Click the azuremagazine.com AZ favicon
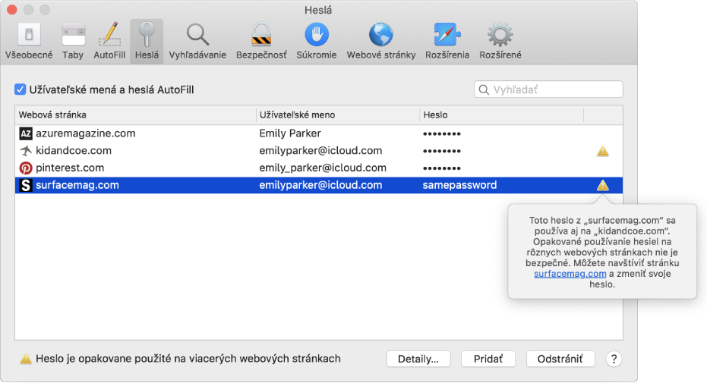 [26, 133]
